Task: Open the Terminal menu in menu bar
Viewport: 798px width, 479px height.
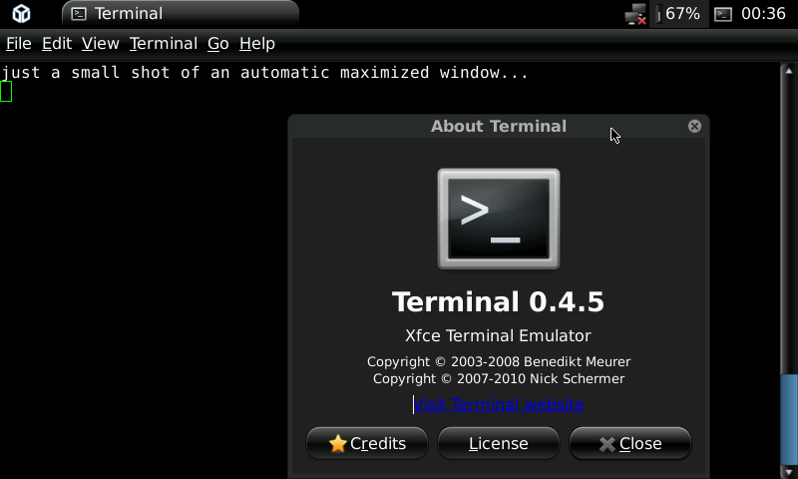Action: point(164,43)
